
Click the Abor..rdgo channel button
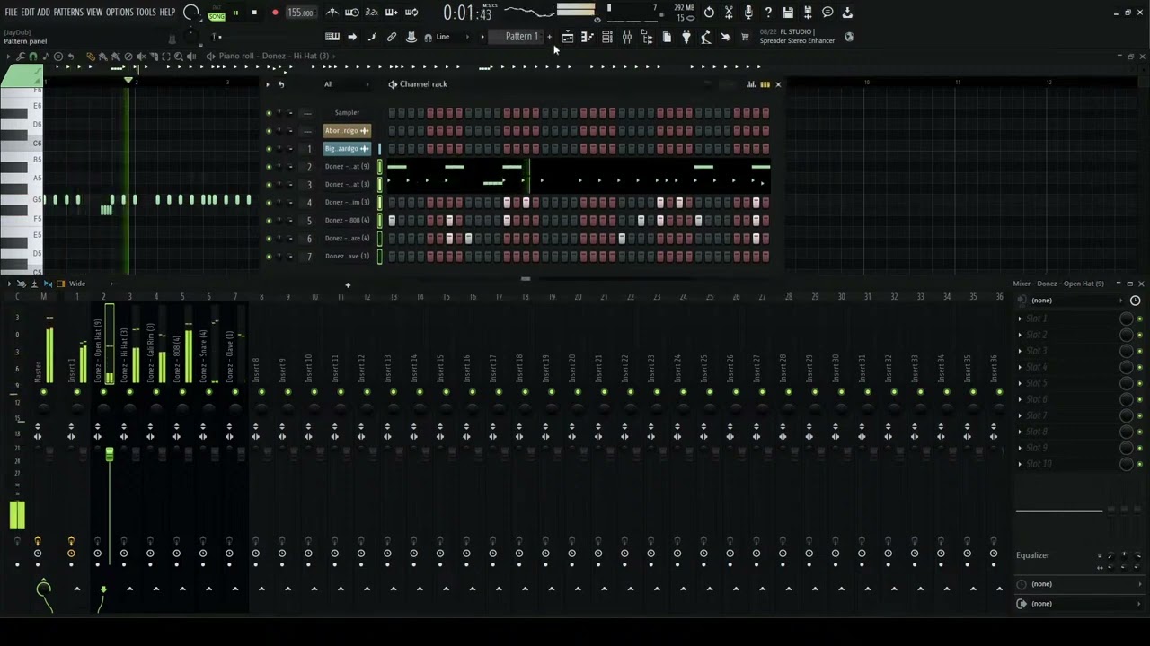pos(347,131)
